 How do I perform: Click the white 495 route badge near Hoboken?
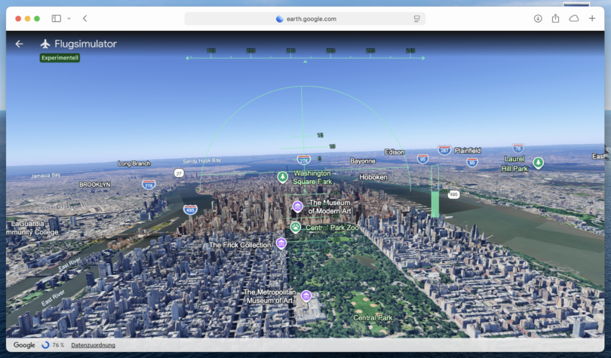click(x=453, y=194)
